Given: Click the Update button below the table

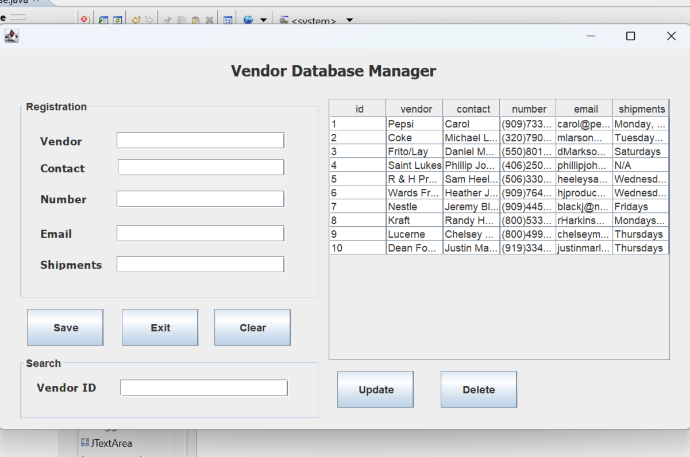Looking at the screenshot, I should 375,390.
